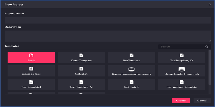Click the Create button

(181, 100)
